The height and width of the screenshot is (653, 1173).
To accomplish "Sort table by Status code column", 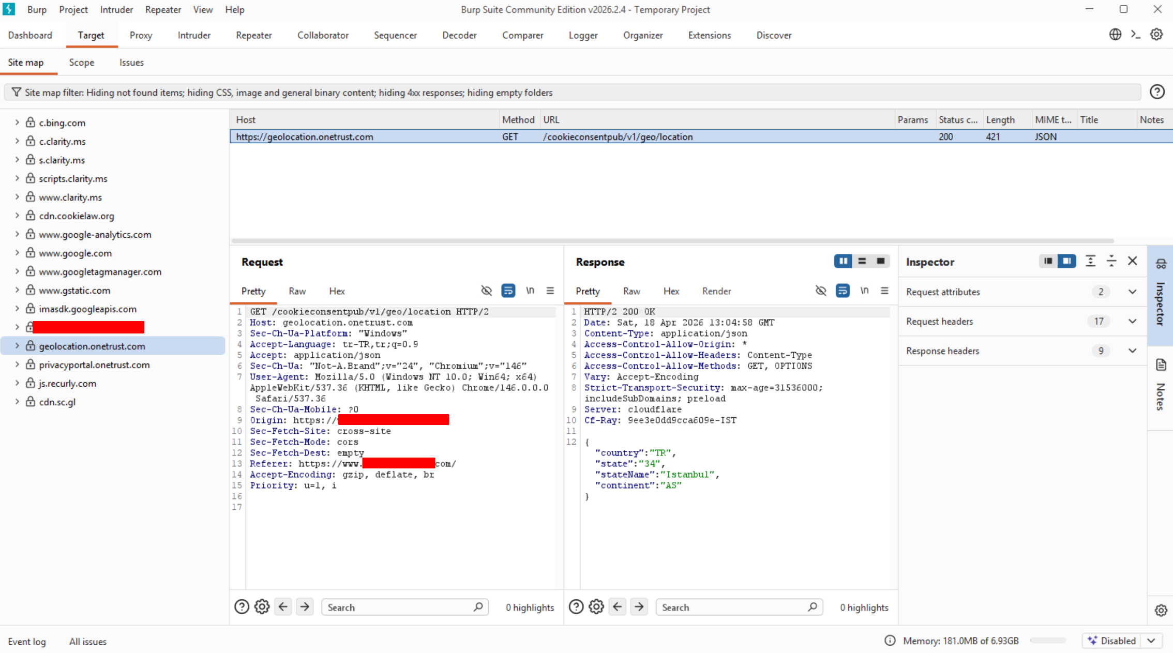I will pyautogui.click(x=958, y=119).
